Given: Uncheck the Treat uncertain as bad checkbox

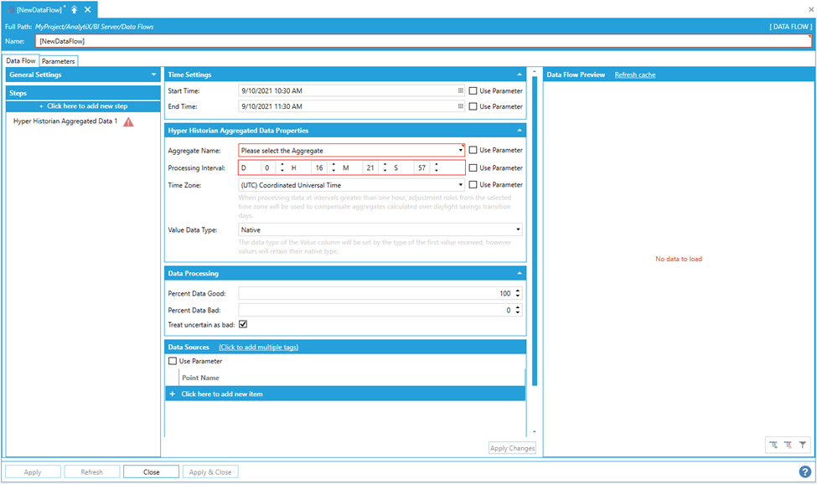Looking at the screenshot, I should point(243,324).
